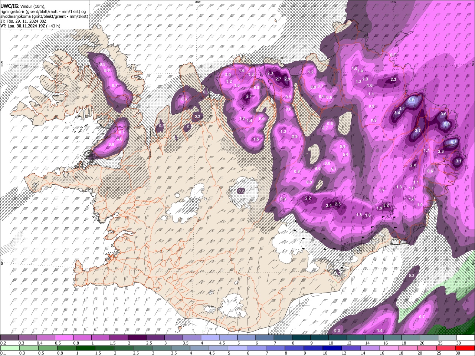Image resolution: width=475 pixels, height=356 pixels.
Task: Click the 5.8 precipitation value on the map
Action: [411, 100]
